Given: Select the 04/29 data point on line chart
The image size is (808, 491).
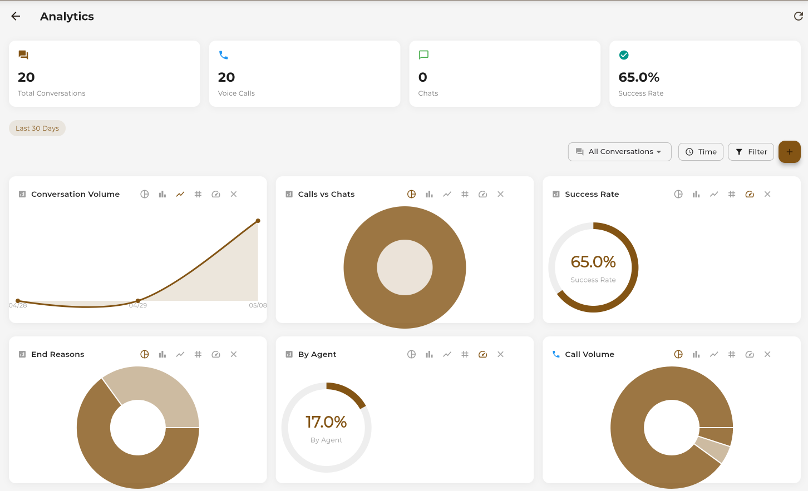Looking at the screenshot, I should click(138, 301).
